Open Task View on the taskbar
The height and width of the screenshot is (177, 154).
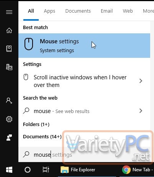click(x=46, y=170)
